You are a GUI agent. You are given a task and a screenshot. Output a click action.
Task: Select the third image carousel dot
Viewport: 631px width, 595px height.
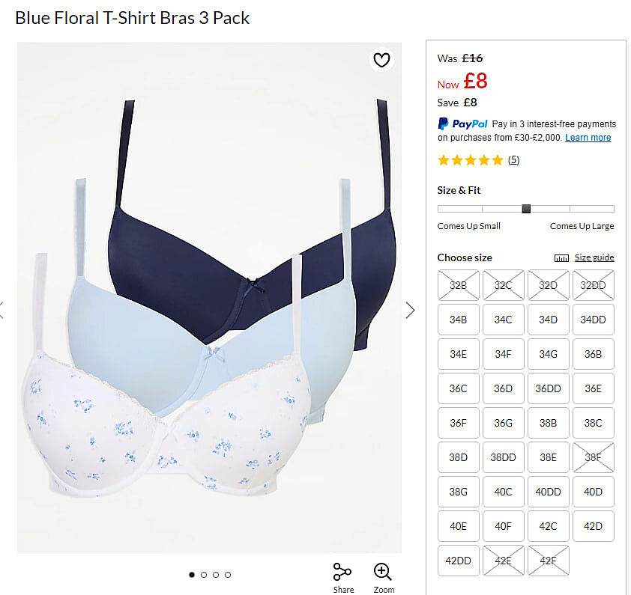[216, 575]
